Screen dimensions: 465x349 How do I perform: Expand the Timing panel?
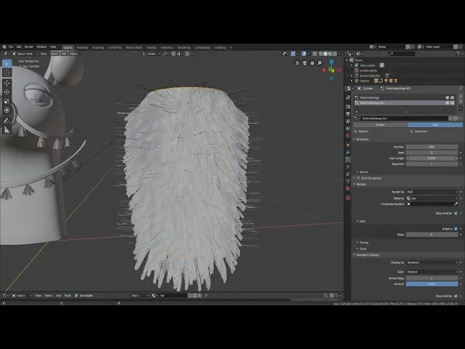pyautogui.click(x=363, y=242)
